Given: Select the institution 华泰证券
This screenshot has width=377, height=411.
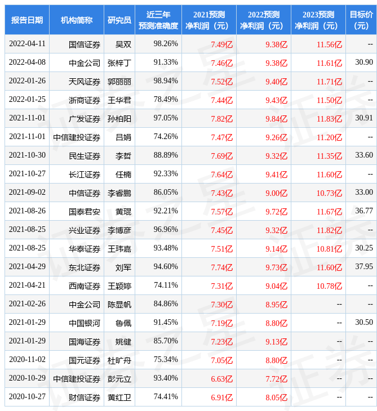Looking at the screenshot, I should [85, 249].
